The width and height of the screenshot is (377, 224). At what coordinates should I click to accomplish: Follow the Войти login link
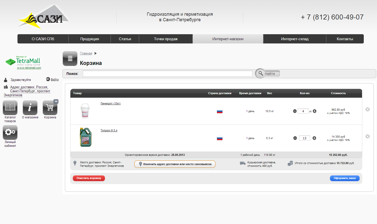(x=55, y=79)
